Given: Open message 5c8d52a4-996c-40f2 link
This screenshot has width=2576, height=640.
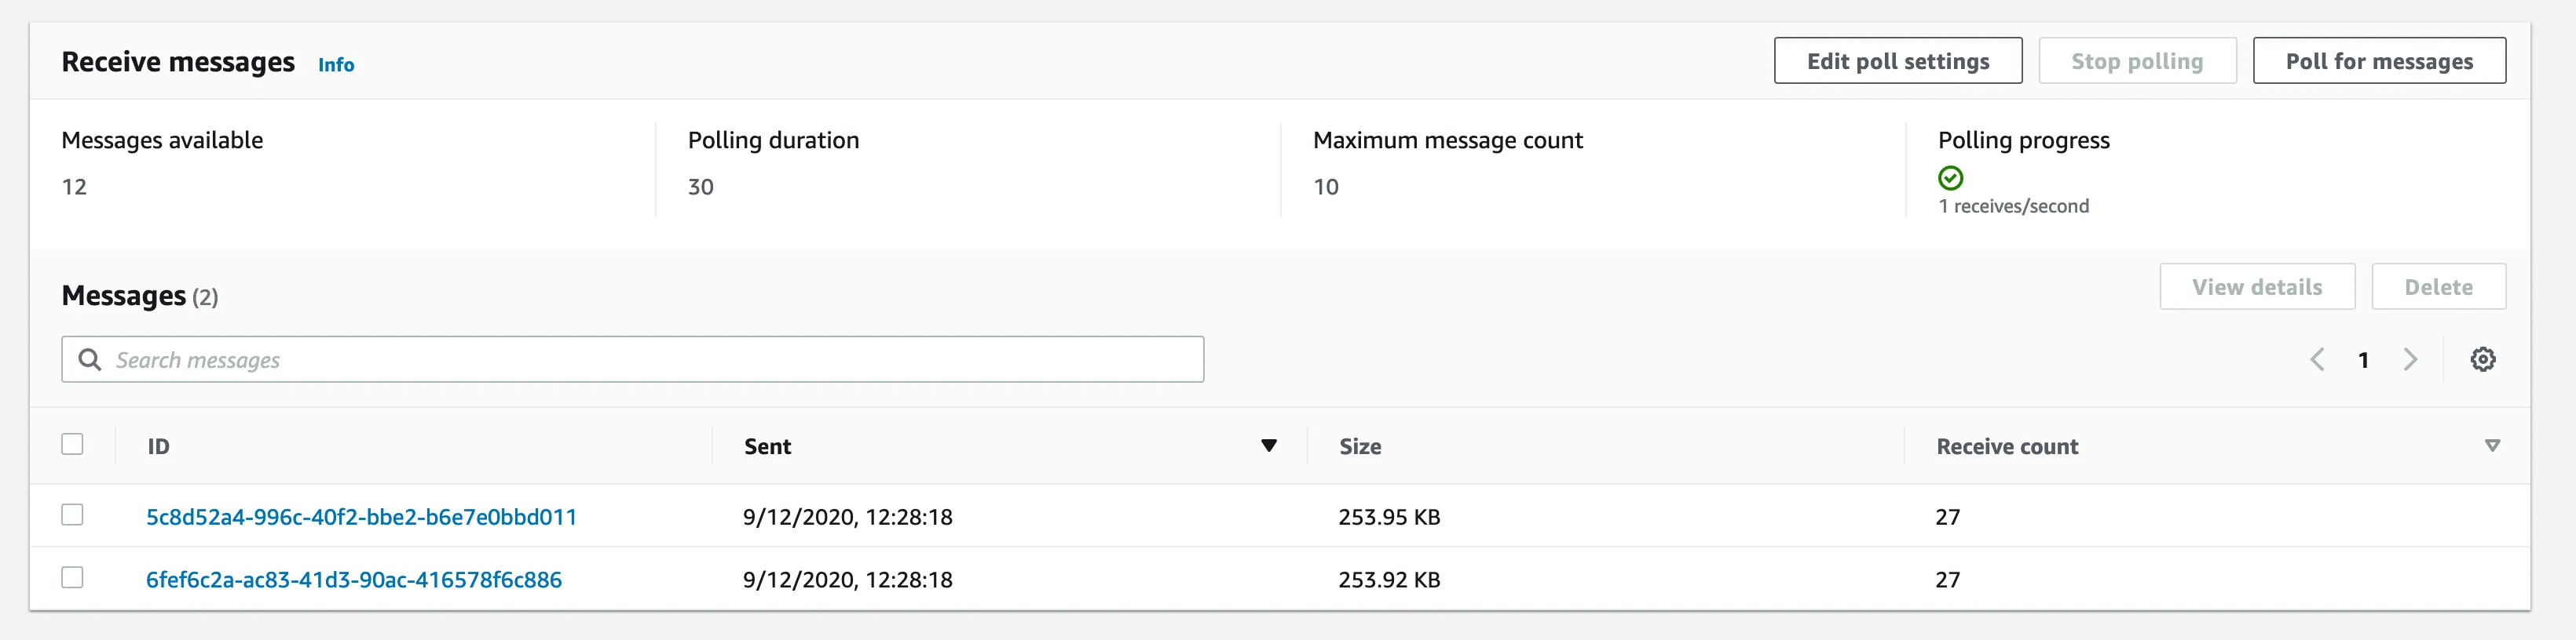Looking at the screenshot, I should pyautogui.click(x=361, y=517).
